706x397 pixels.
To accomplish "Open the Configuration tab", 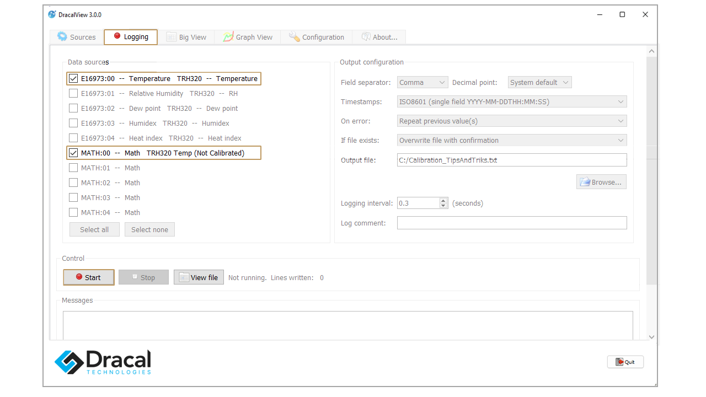I will pyautogui.click(x=317, y=37).
